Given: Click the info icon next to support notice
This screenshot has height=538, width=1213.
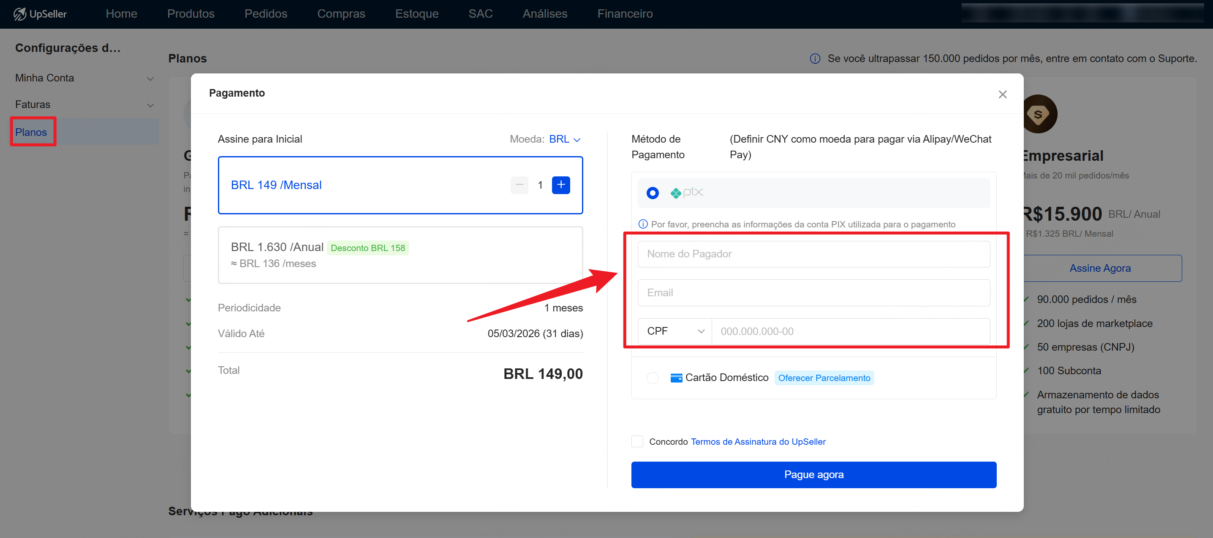Looking at the screenshot, I should click(x=815, y=59).
